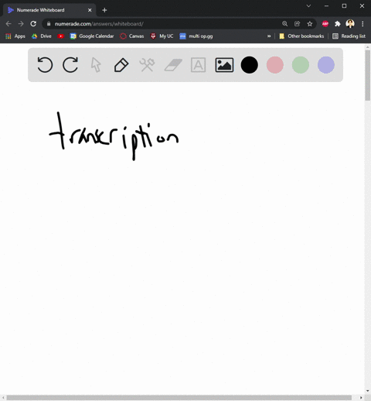This screenshot has height=401, width=371.
Task: Open Chrome three-dot menu
Action: point(362,24)
